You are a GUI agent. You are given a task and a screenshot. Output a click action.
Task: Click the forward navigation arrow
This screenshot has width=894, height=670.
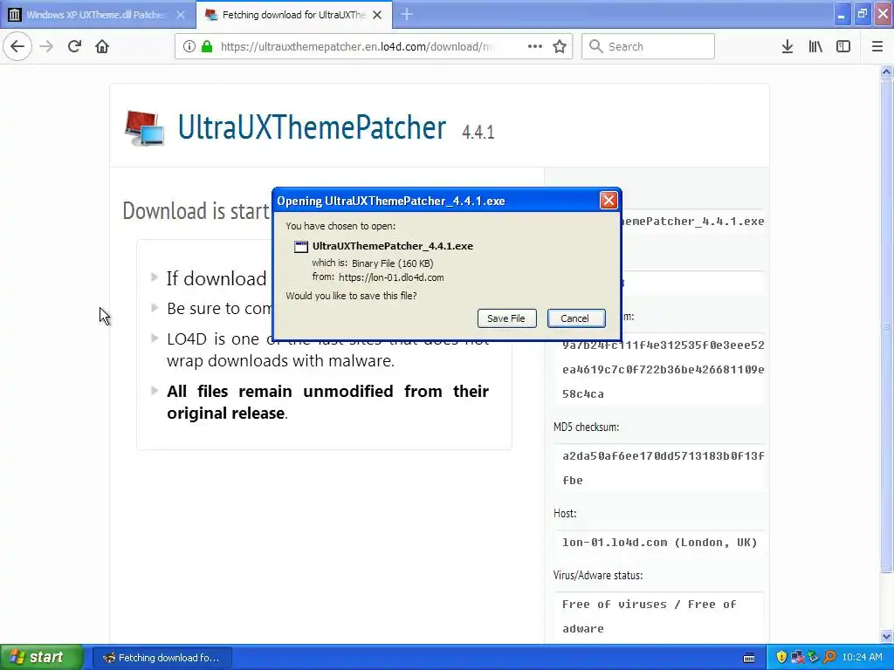pos(46,46)
